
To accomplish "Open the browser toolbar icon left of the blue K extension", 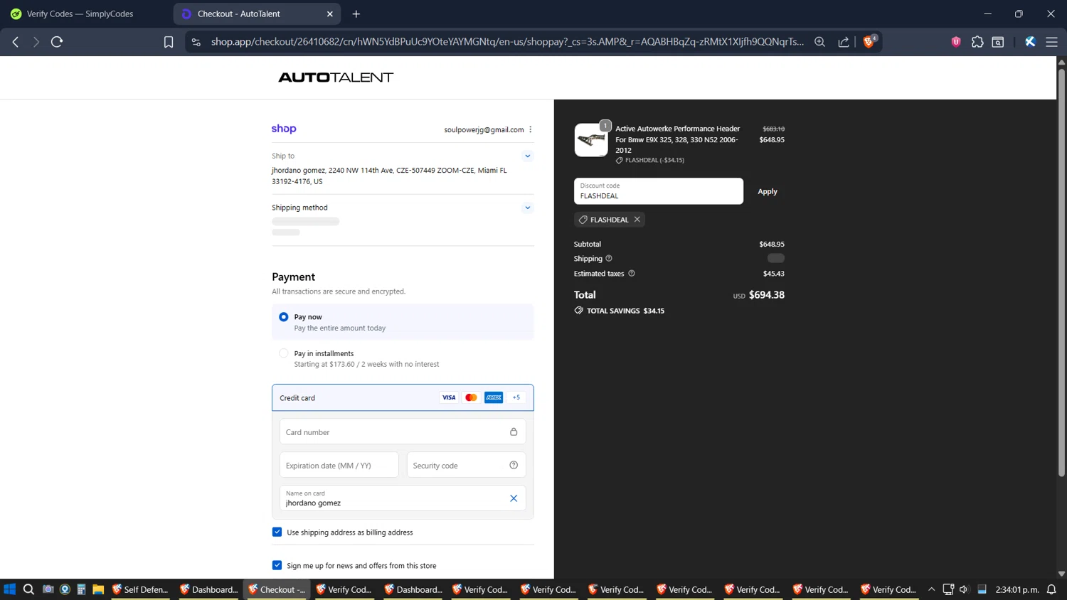I will (998, 42).
